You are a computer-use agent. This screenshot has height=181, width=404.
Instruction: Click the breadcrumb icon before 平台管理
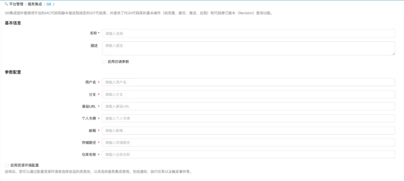(6, 4)
